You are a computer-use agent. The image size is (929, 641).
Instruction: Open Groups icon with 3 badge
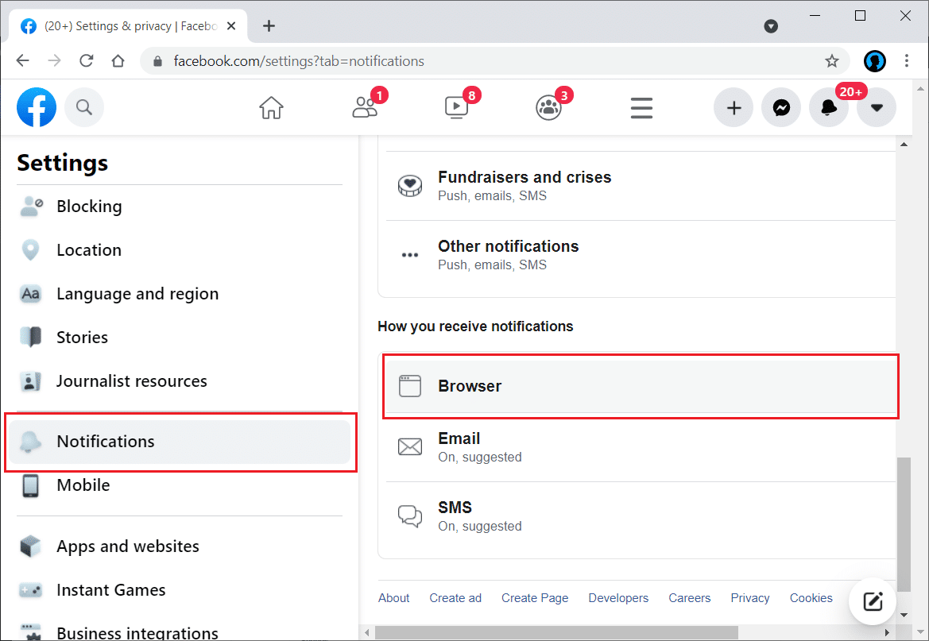click(x=548, y=107)
